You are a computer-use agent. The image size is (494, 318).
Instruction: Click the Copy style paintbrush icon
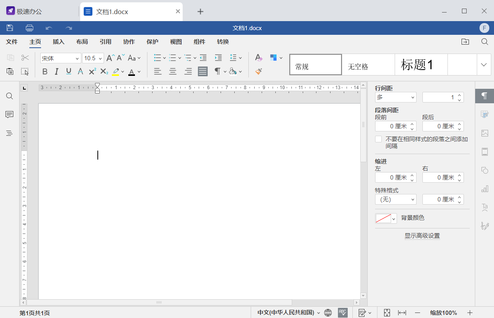(x=259, y=71)
